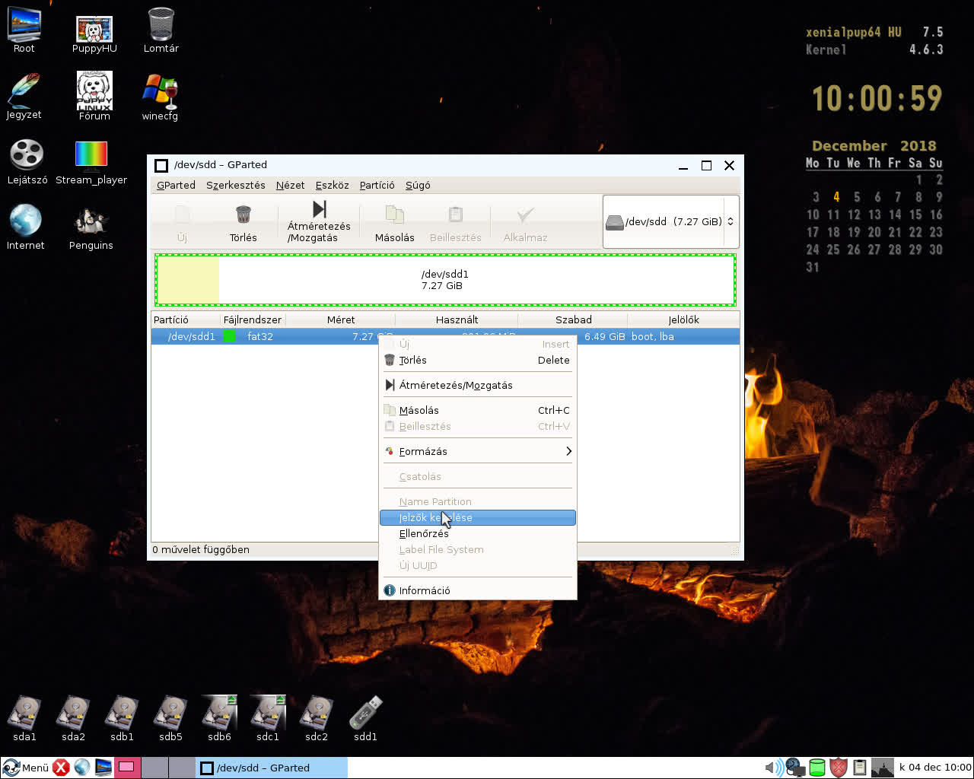Choose Másolás in the context menu
This screenshot has height=779, width=974.
477,410
